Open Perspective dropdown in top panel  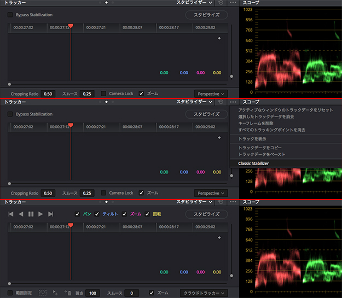pos(211,94)
